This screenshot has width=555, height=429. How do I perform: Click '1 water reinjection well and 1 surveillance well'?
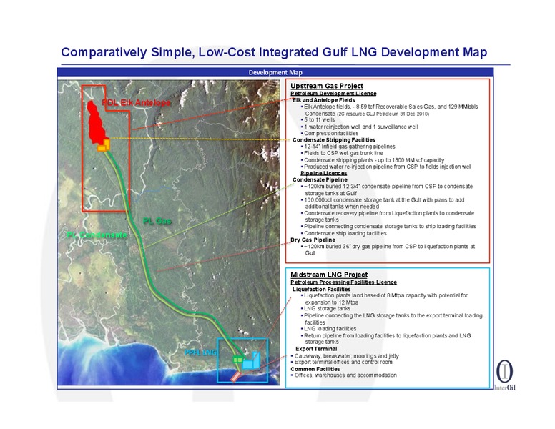(359, 127)
